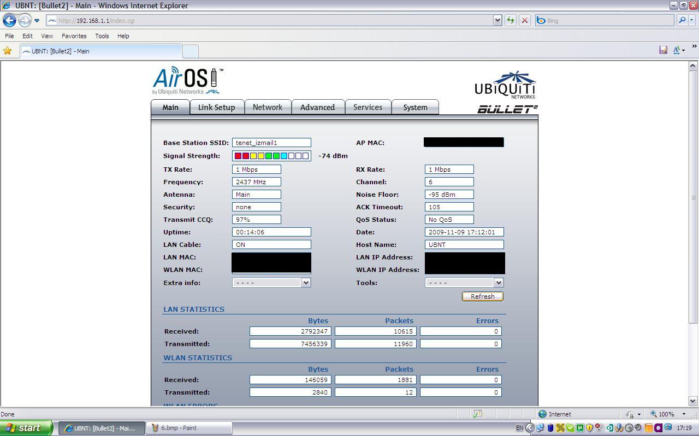Click the Bing search box
The image size is (699, 436).
click(x=605, y=21)
